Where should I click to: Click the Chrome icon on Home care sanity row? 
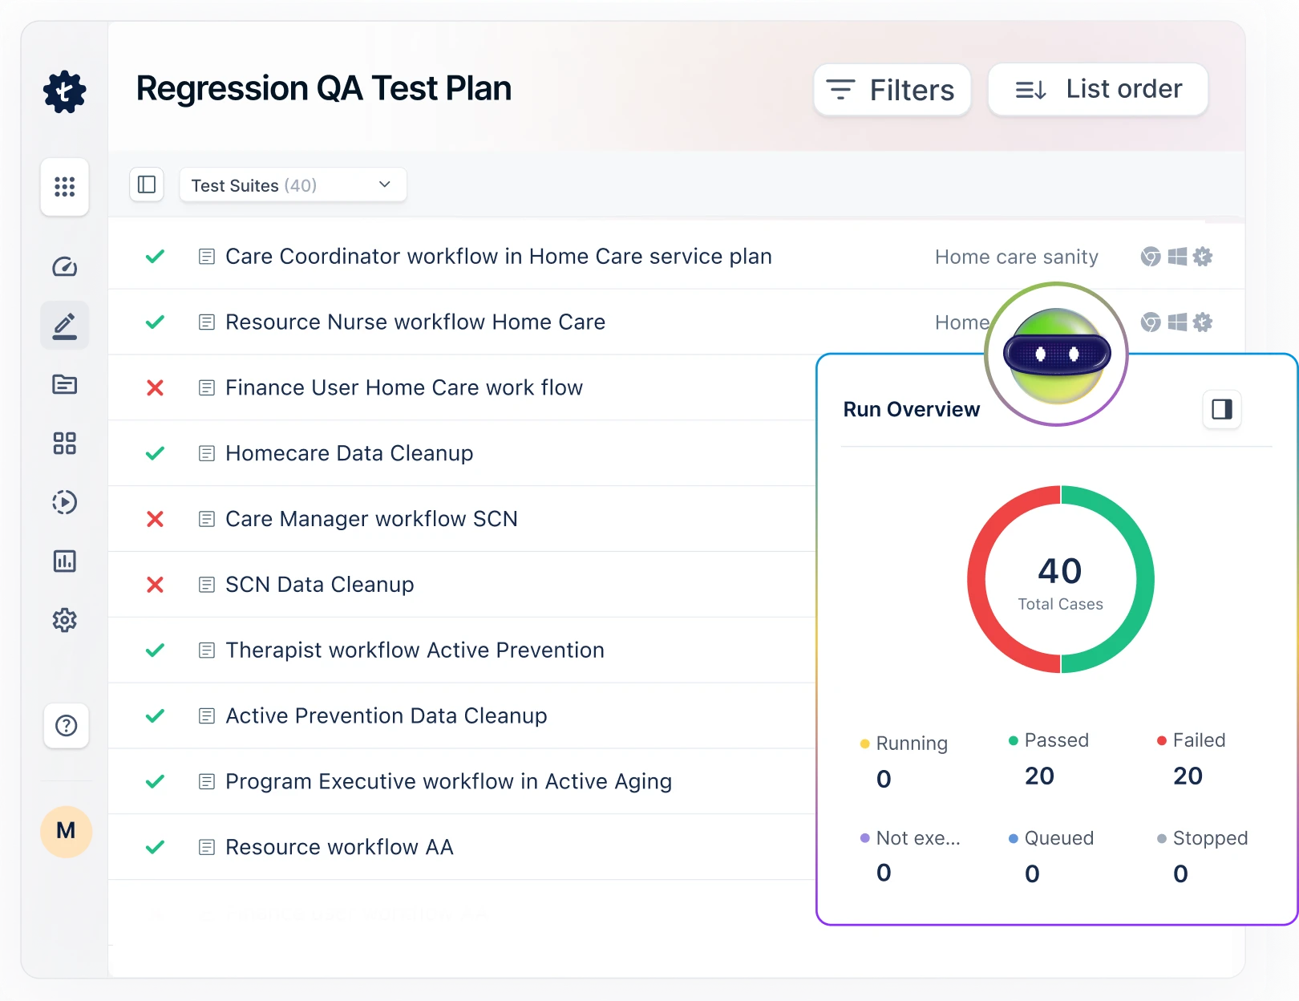1151,256
